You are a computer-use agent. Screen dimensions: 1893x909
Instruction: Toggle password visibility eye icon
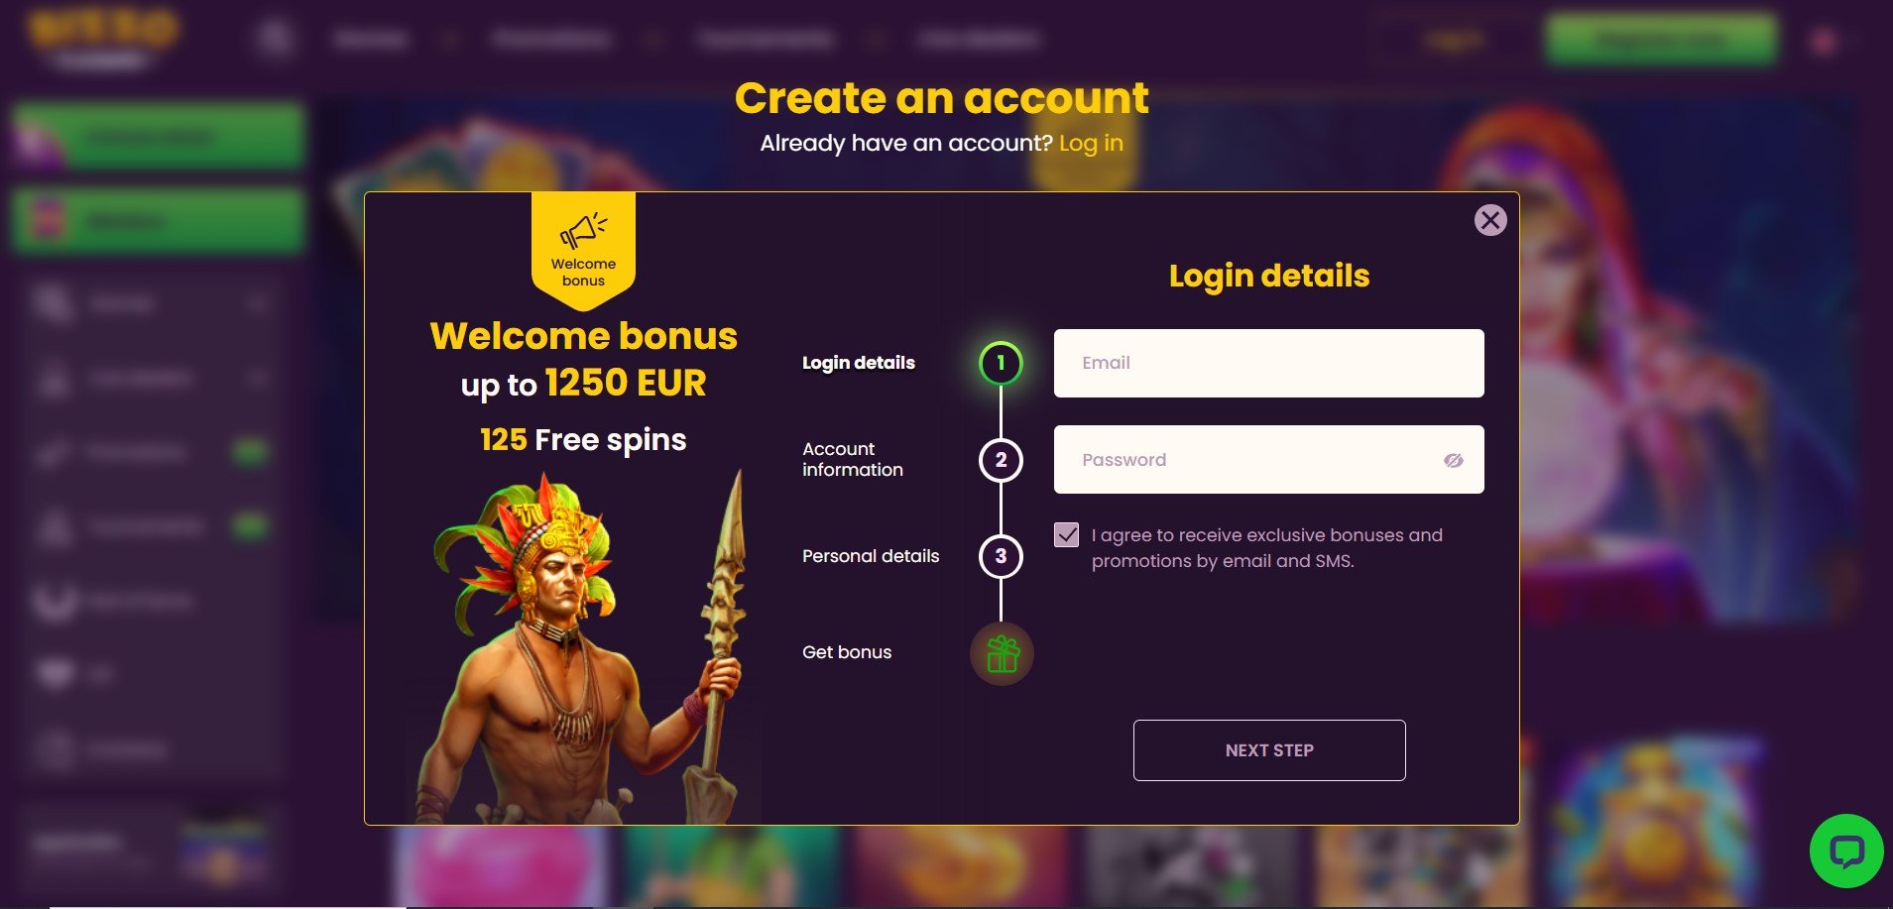(x=1453, y=460)
